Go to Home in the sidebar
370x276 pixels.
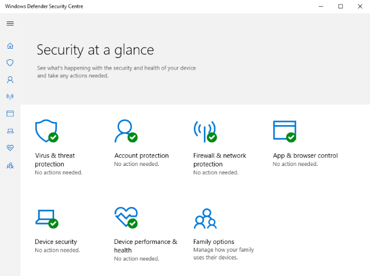coord(10,46)
